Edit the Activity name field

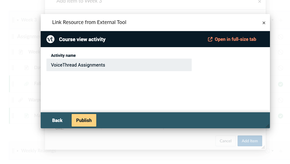tap(119, 65)
